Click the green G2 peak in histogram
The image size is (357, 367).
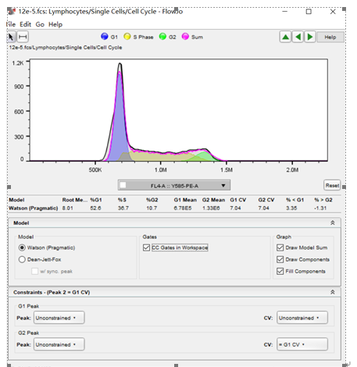[204, 156]
